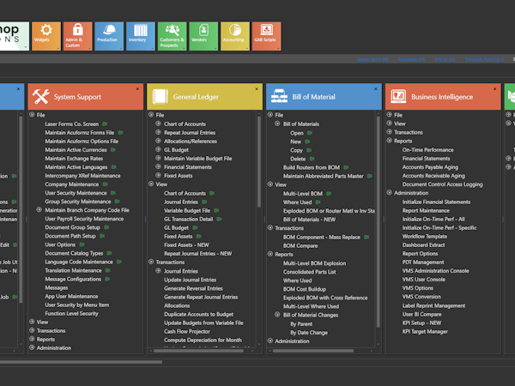The image size is (515, 386).
Task: Click the green icon beside Build Routers from BOM
Action: 346,167
